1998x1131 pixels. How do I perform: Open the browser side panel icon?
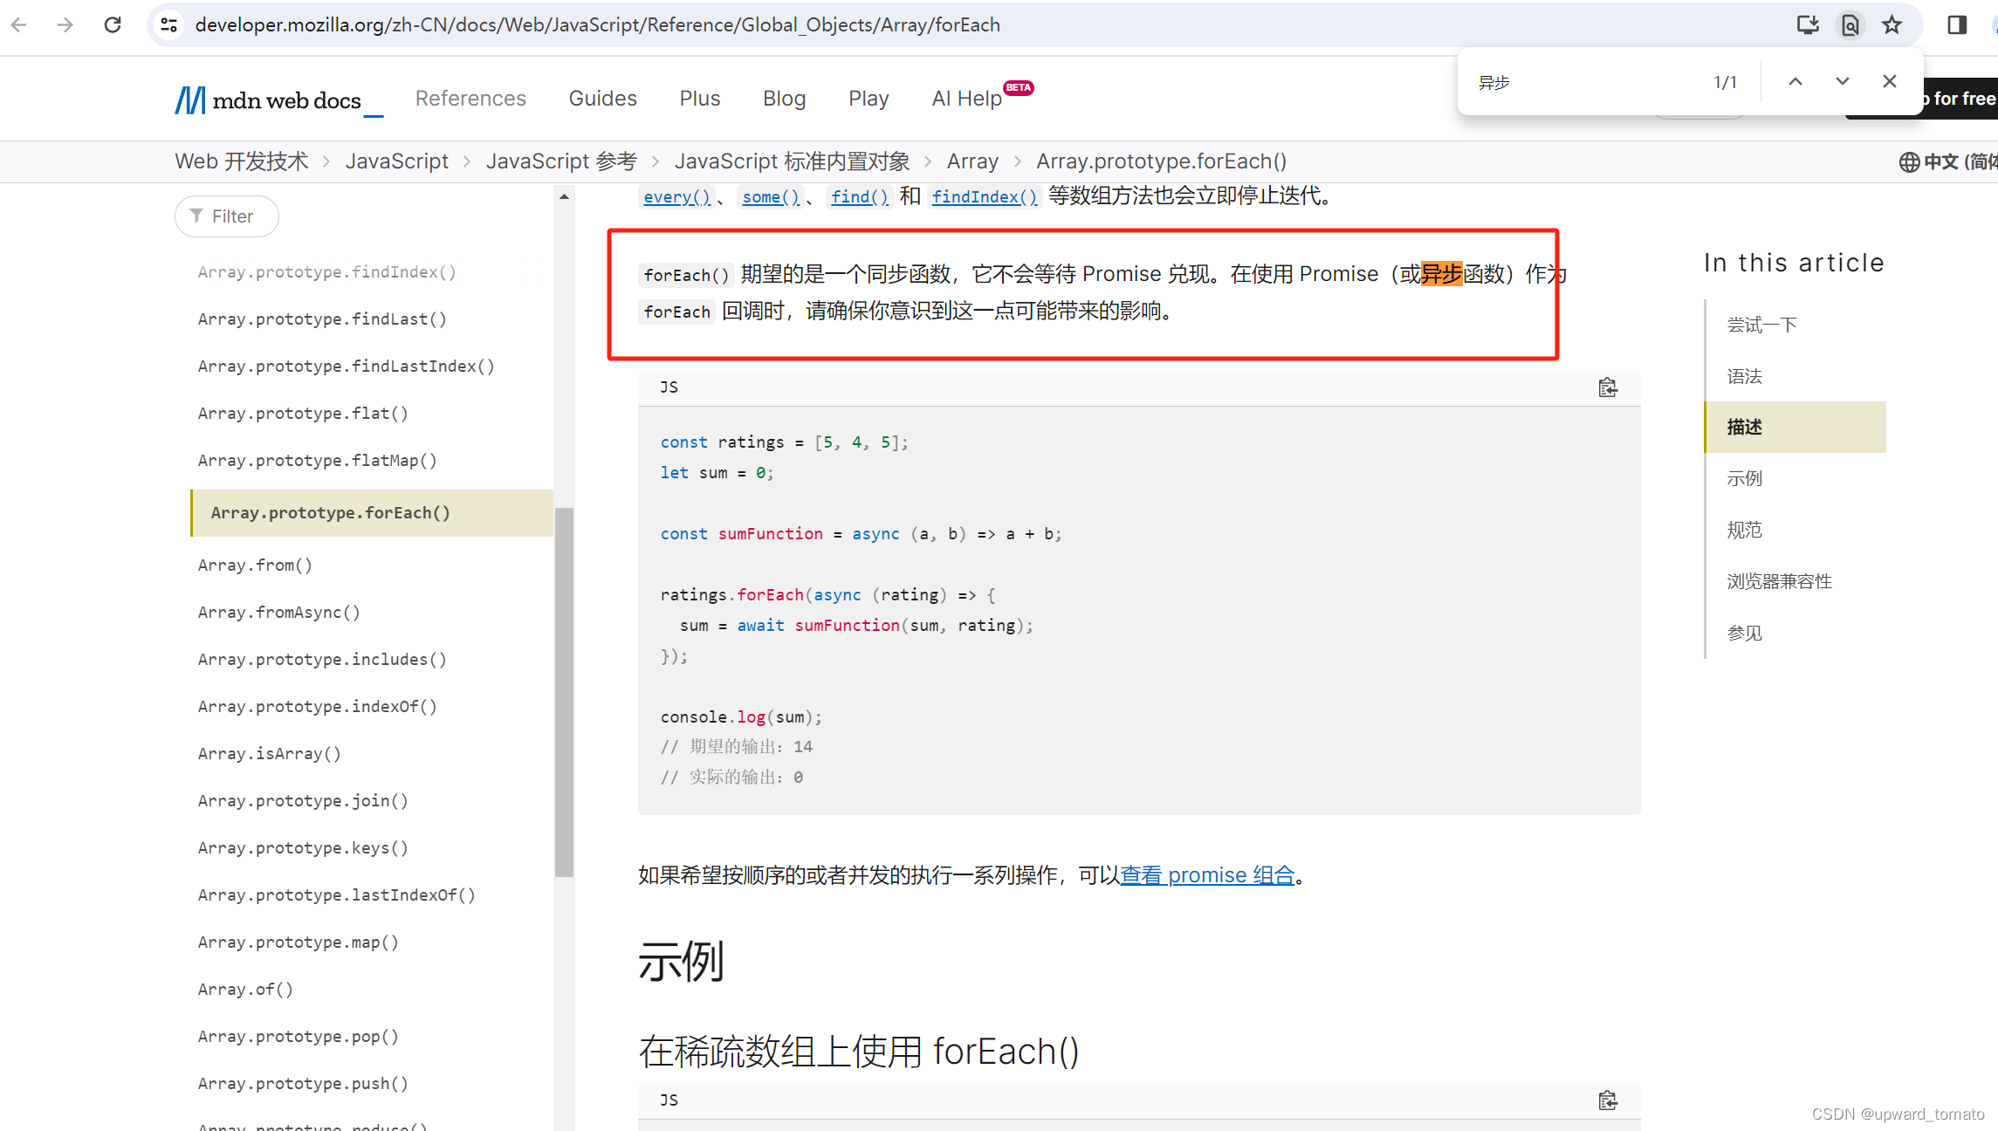click(x=1956, y=24)
